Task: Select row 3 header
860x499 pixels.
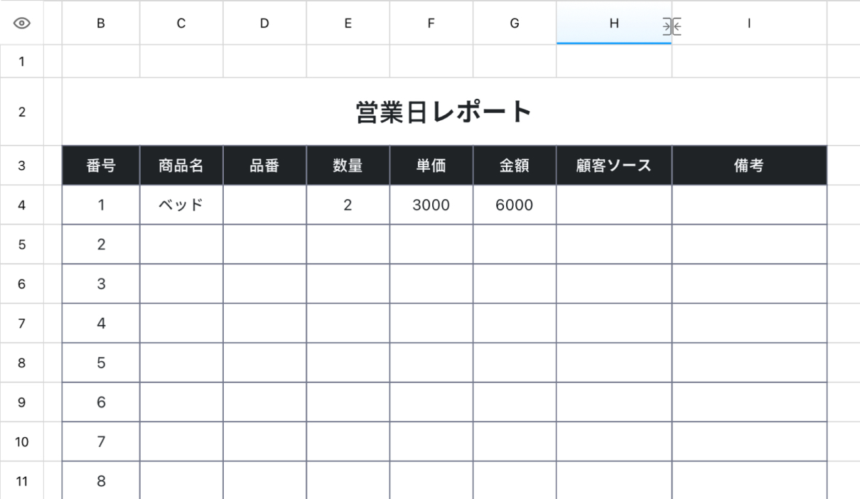Action: (21, 166)
